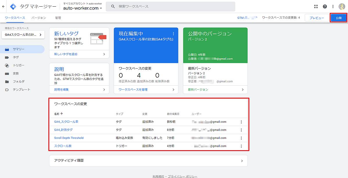Click the Tag Manager logo icon
The height and width of the screenshot is (178, 348).
pos(13,6)
